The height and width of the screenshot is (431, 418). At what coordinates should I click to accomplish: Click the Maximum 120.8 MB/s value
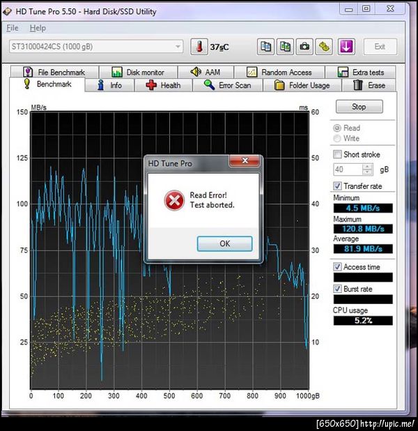coord(363,229)
